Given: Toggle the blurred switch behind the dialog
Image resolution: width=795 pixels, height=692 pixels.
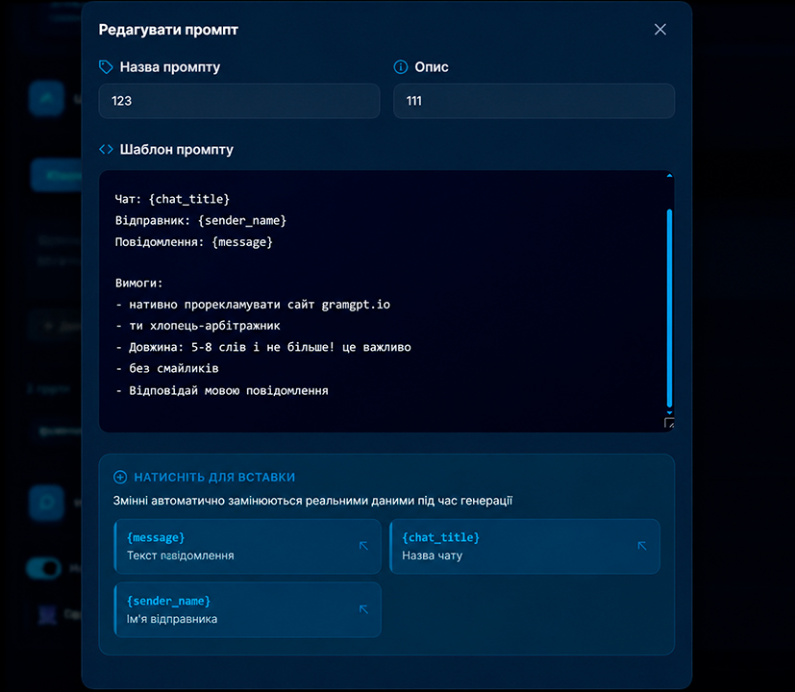Looking at the screenshot, I should (43, 568).
